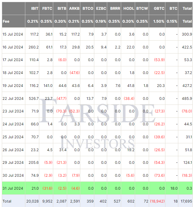Select IBIT value 260.2 on 16 Jul
Image resolution: width=193 pixels, height=207 pixels.
34,47
